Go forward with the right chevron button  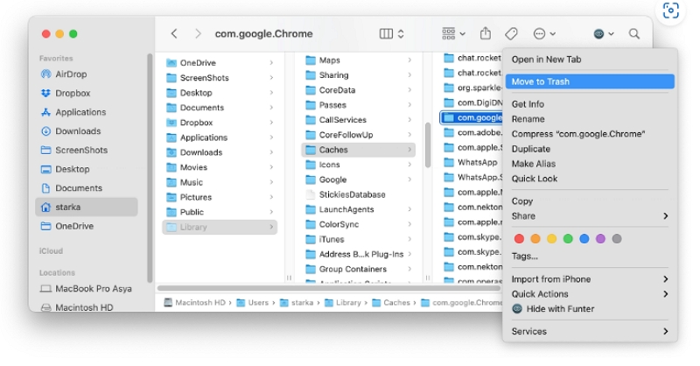point(198,33)
